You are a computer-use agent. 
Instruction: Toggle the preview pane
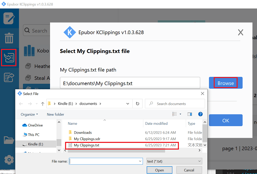coord(189,114)
